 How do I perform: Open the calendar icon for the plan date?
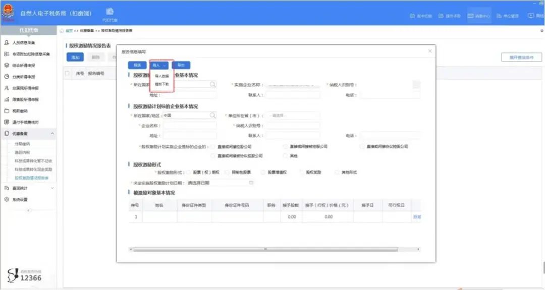tap(251, 183)
